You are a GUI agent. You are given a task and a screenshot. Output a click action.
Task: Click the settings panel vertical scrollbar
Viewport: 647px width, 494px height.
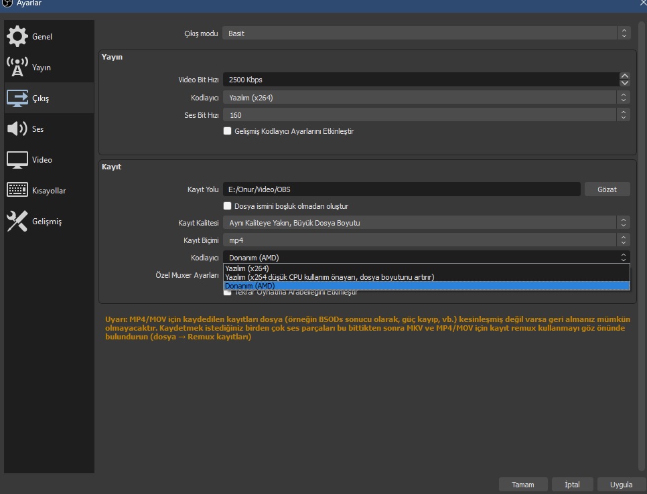[642, 245]
